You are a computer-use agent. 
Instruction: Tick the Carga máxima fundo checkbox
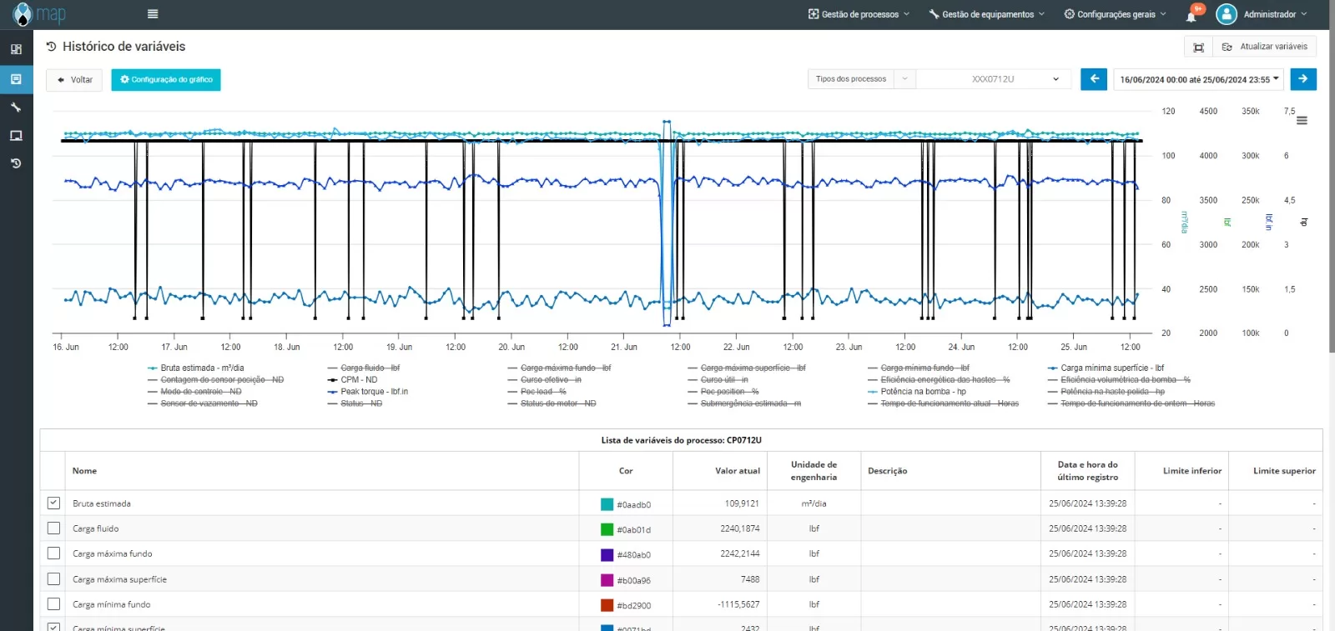click(x=53, y=553)
